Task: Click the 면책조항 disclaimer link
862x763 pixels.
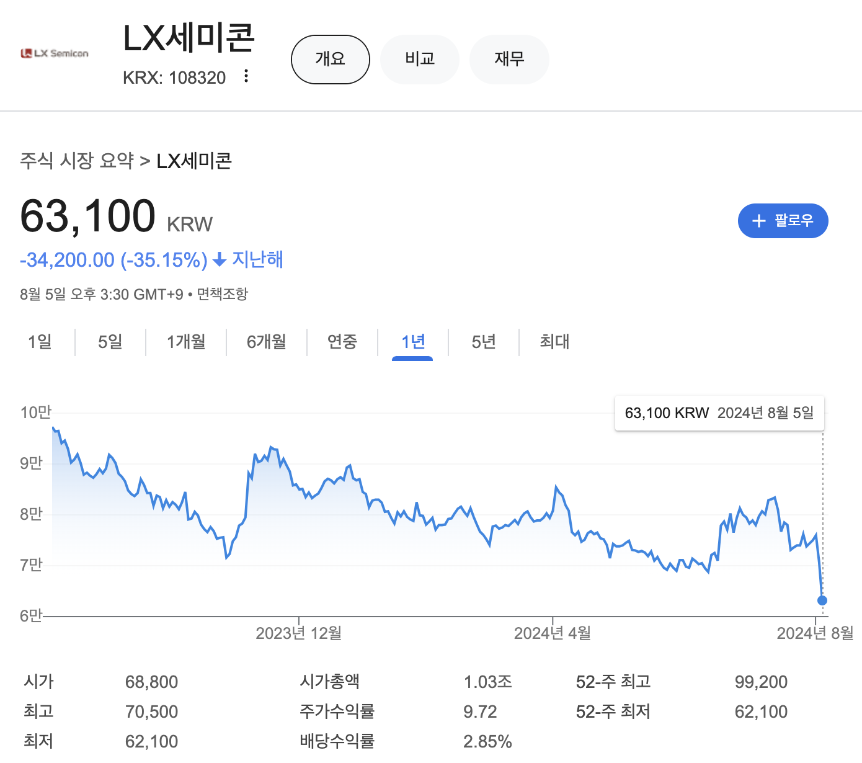Action: [223, 294]
